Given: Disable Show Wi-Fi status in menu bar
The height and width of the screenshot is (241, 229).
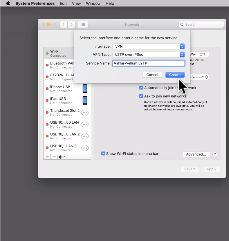Looking at the screenshot, I should point(103,154).
